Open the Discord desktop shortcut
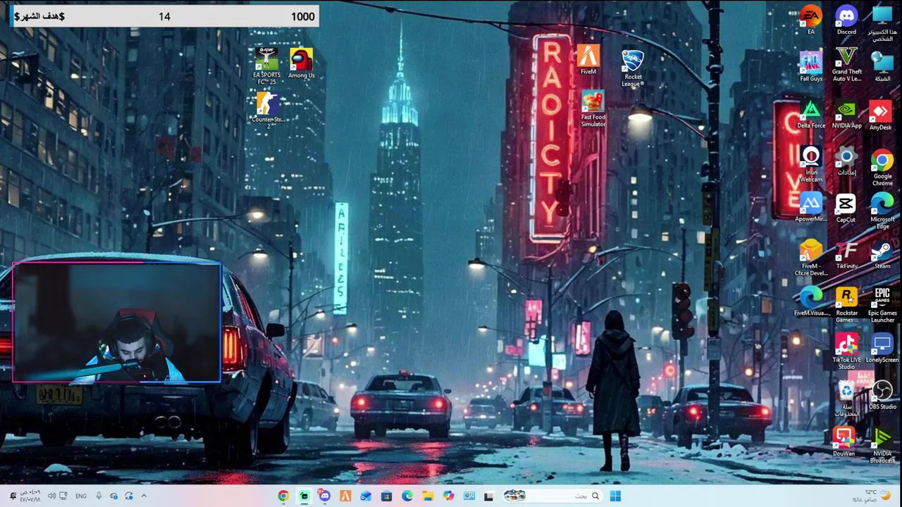 click(x=846, y=20)
